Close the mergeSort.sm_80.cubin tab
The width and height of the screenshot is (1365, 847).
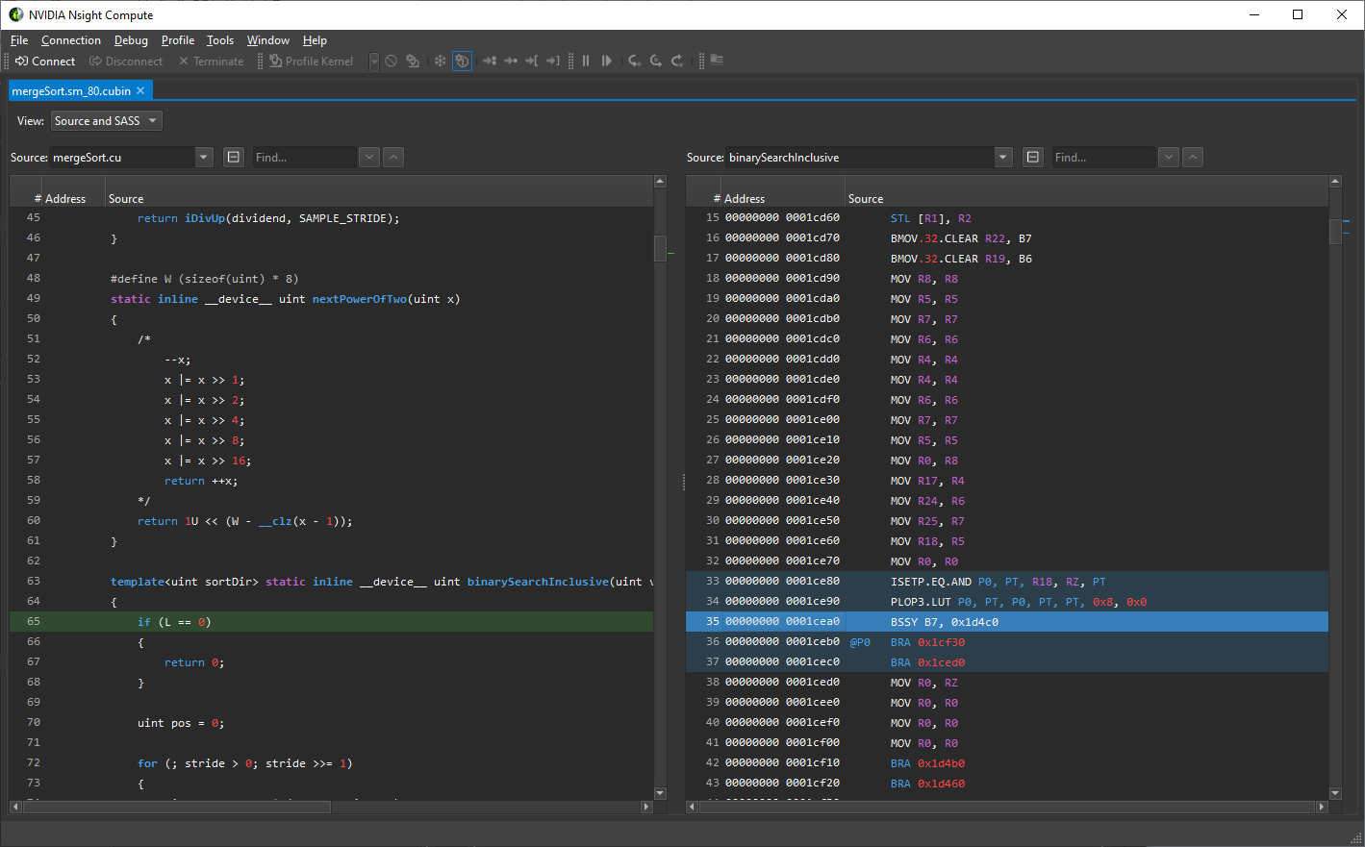140,90
